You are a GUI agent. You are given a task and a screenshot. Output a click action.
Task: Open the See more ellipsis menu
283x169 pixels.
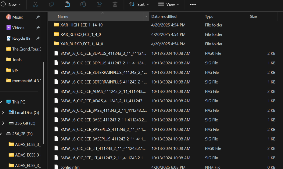click(x=193, y=4)
